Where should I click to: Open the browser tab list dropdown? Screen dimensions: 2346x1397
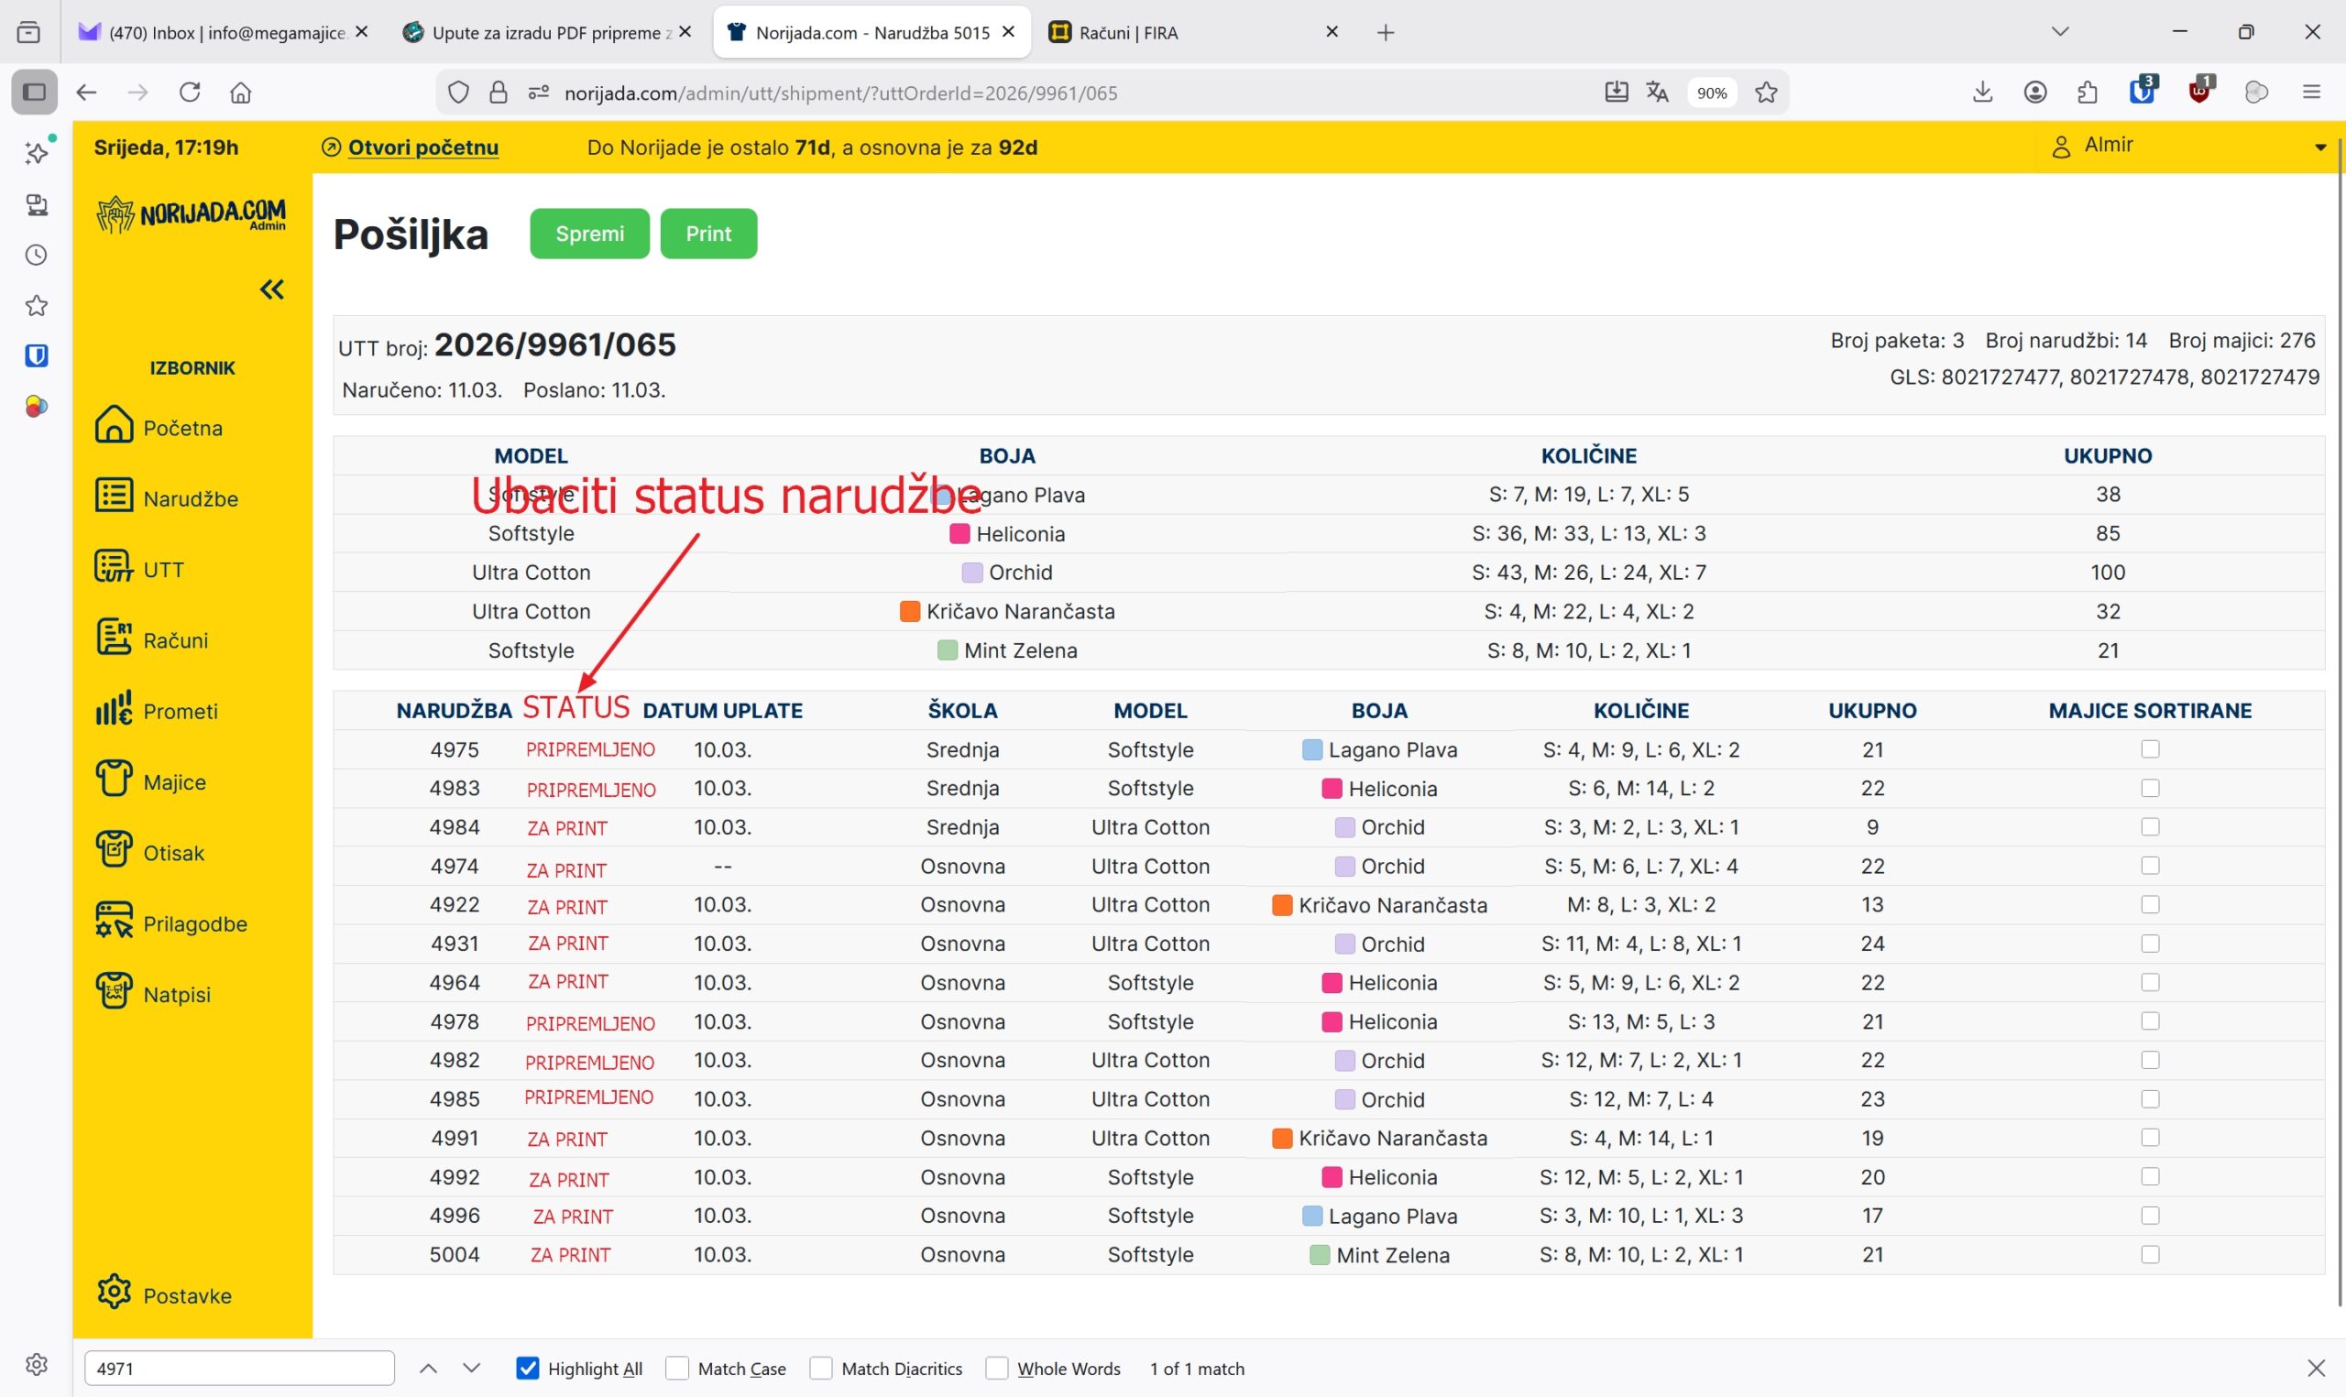pos(2059,32)
